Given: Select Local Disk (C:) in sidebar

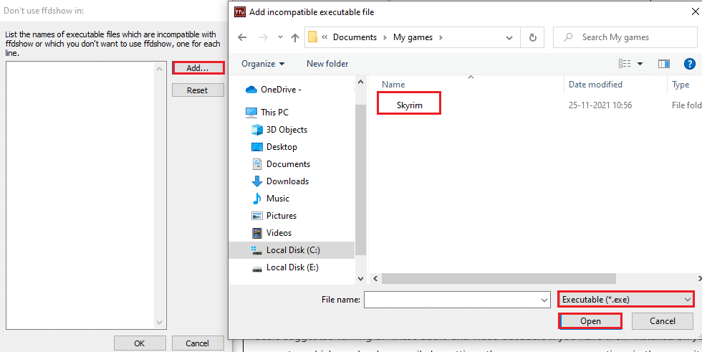Looking at the screenshot, I should click(292, 250).
